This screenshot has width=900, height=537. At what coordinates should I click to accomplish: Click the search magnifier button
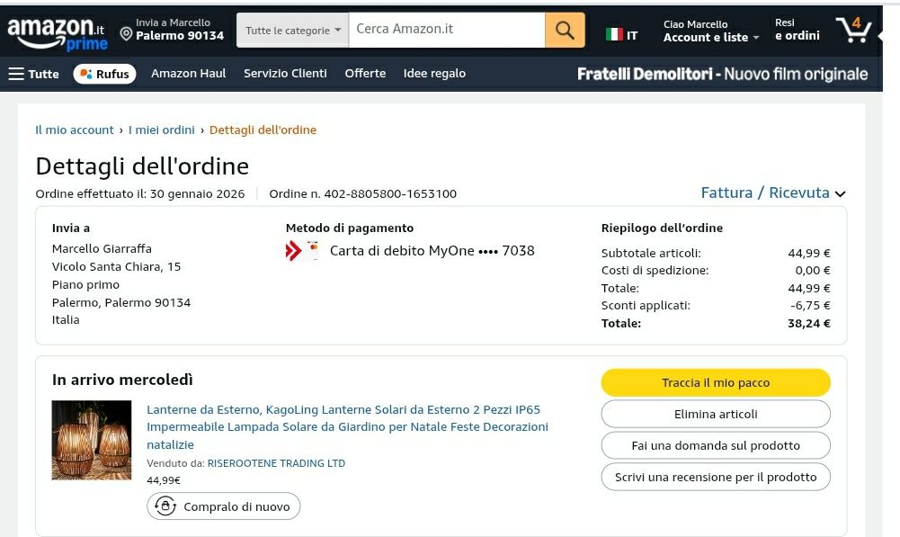tap(565, 30)
